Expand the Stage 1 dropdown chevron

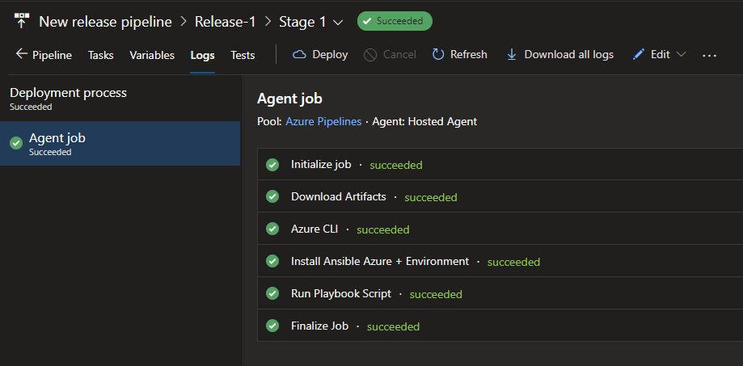pos(338,22)
